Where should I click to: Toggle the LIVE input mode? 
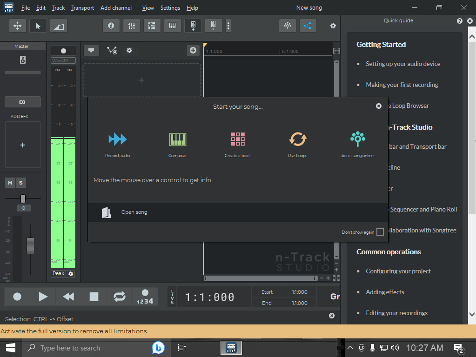tap(172, 297)
